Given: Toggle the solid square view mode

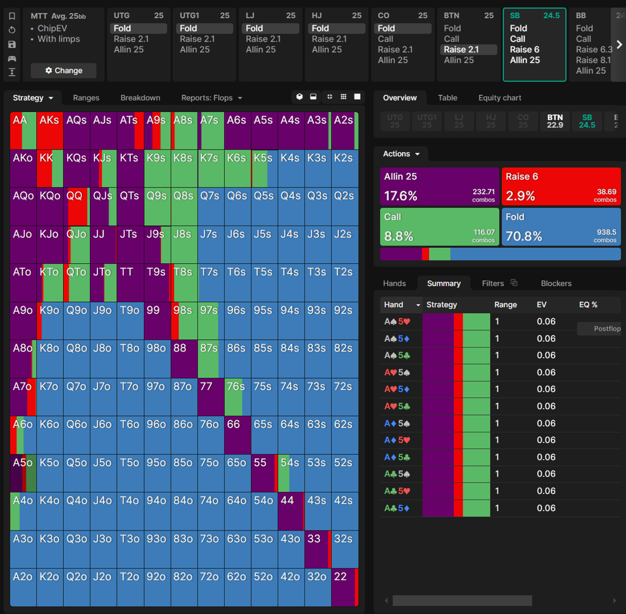Looking at the screenshot, I should pyautogui.click(x=357, y=97).
